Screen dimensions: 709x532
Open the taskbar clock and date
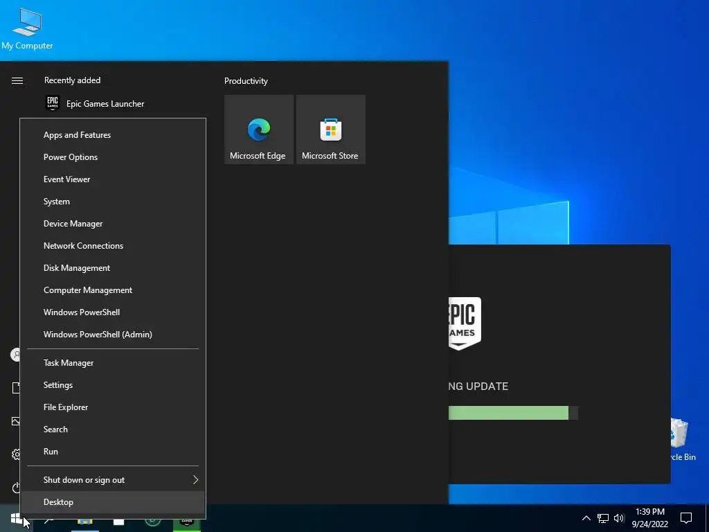pos(649,518)
